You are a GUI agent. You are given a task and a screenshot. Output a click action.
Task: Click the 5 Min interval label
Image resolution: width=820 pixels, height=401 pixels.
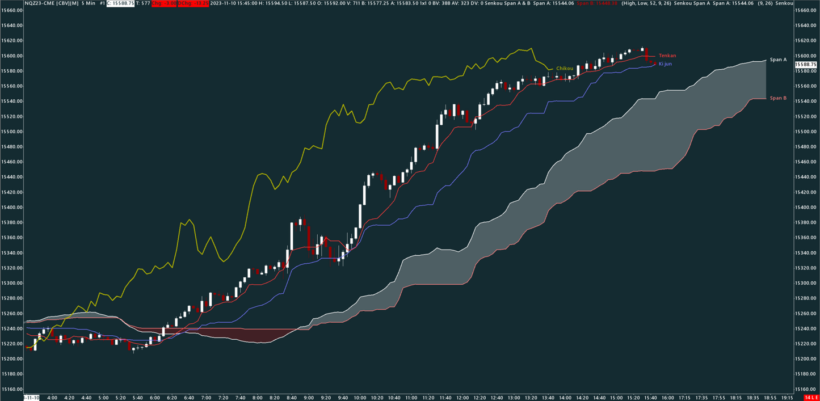[x=89, y=4]
